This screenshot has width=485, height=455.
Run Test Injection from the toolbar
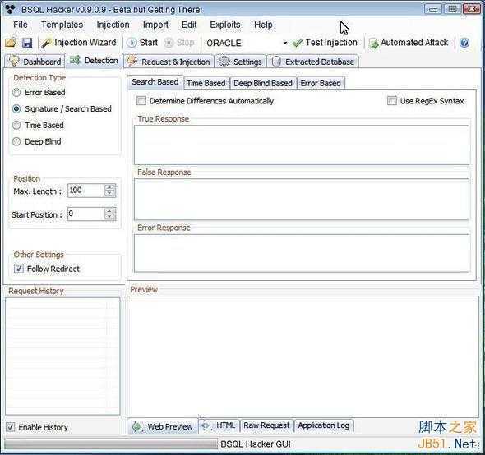click(325, 43)
